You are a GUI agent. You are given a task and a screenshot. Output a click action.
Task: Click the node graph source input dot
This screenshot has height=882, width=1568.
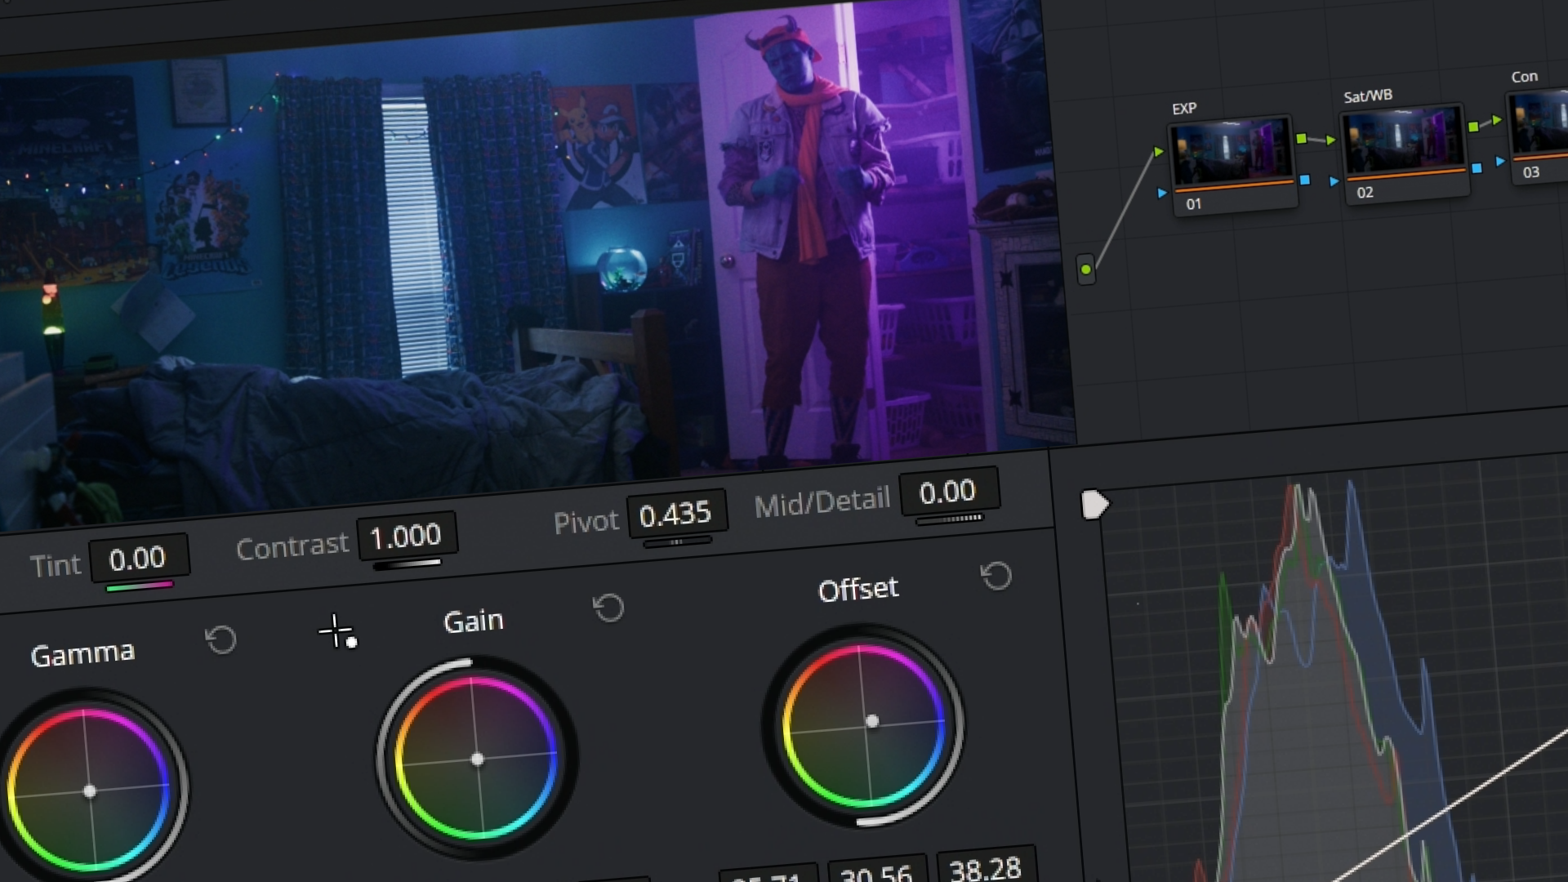pyautogui.click(x=1085, y=269)
